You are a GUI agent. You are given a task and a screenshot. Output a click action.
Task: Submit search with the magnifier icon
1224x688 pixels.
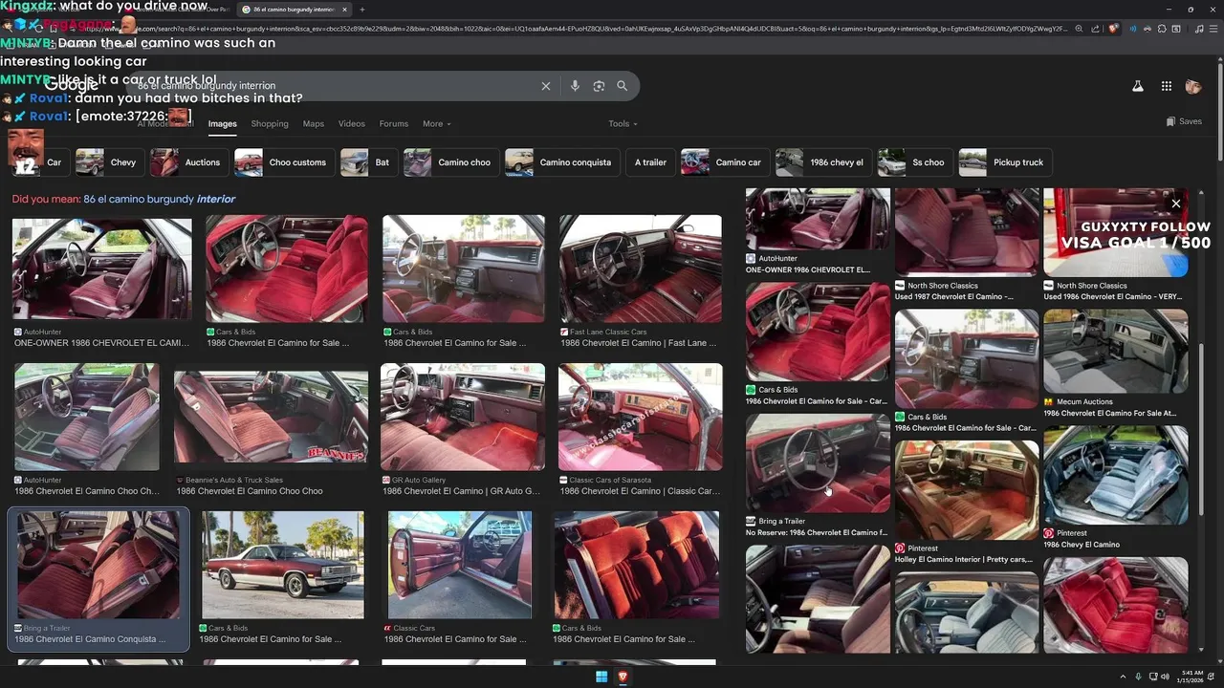pyautogui.click(x=623, y=86)
